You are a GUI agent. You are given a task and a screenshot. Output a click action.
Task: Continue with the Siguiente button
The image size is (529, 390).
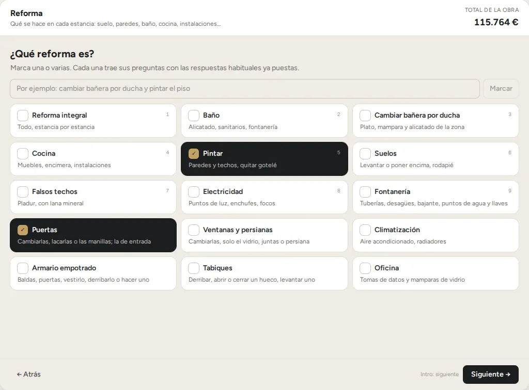click(491, 374)
